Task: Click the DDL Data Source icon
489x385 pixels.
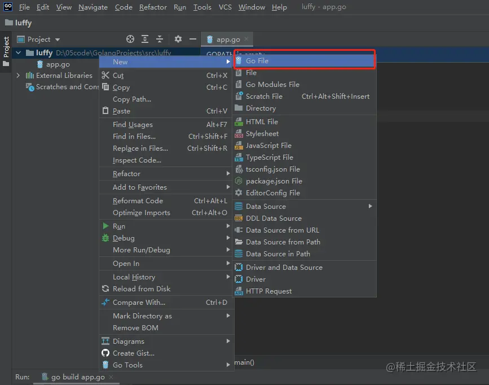Action: click(239, 218)
